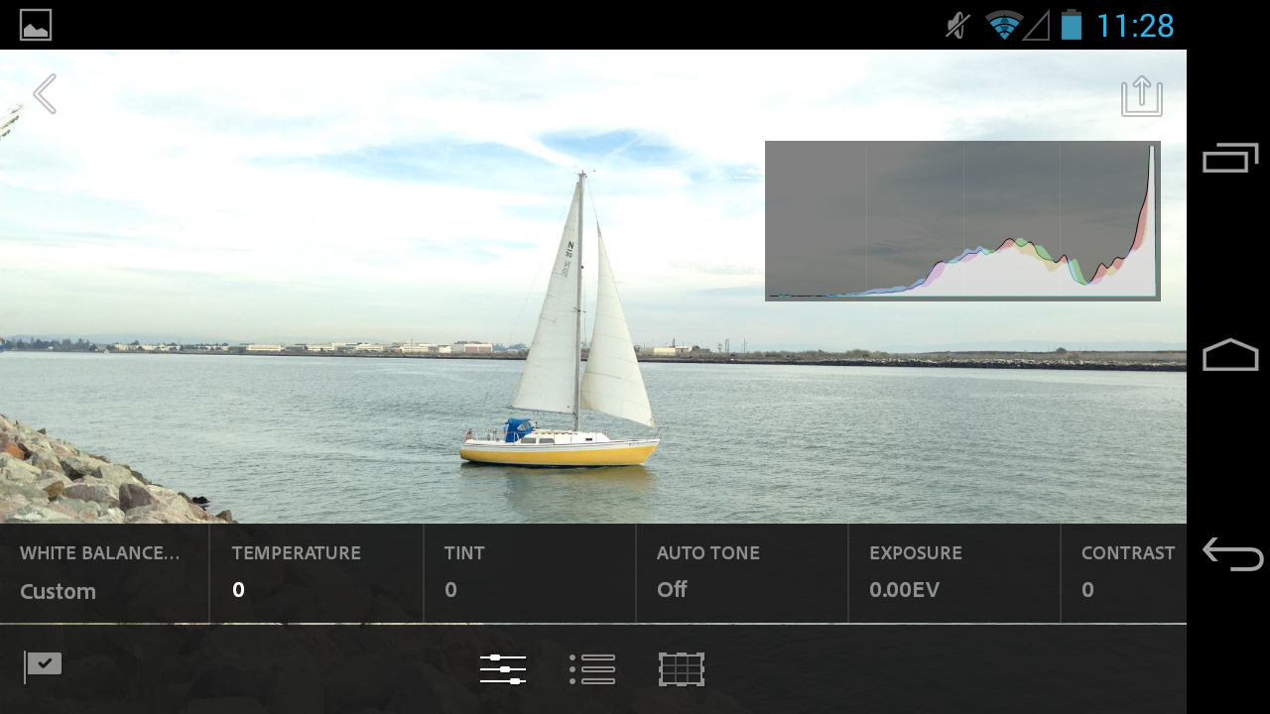This screenshot has width=1270, height=714.
Task: Toggle Auto Tone currently Off
Action: coord(741,573)
